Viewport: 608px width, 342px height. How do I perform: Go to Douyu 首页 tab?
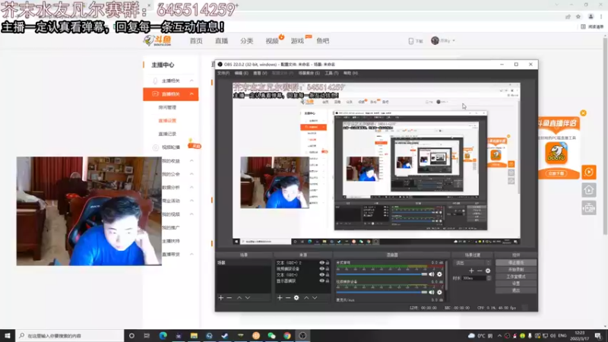tap(196, 41)
